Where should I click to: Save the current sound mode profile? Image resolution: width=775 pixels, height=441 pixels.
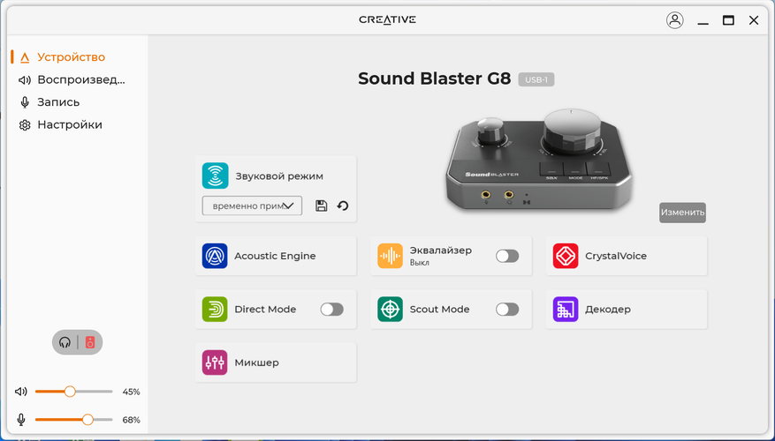pyautogui.click(x=322, y=206)
